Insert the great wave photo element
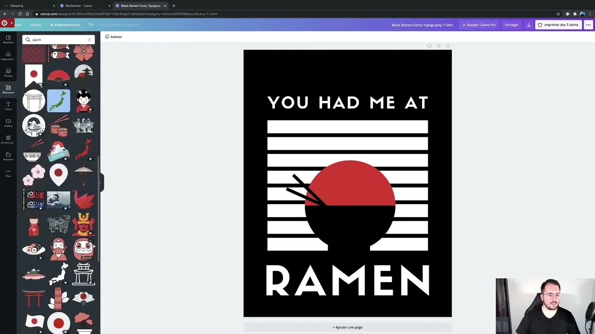 tap(59, 200)
